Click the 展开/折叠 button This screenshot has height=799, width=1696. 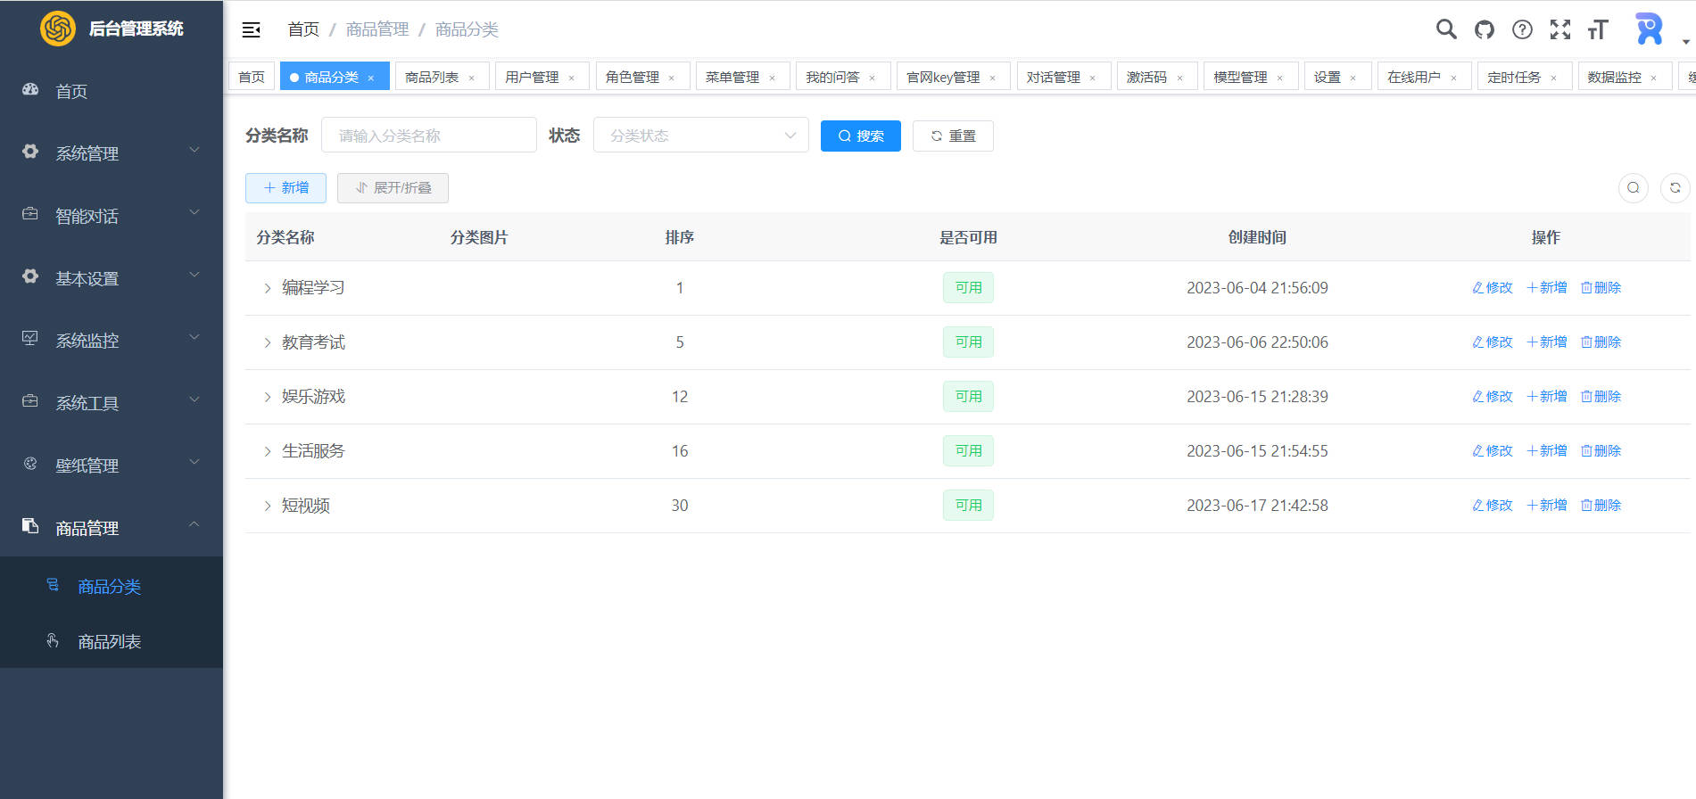(x=393, y=187)
